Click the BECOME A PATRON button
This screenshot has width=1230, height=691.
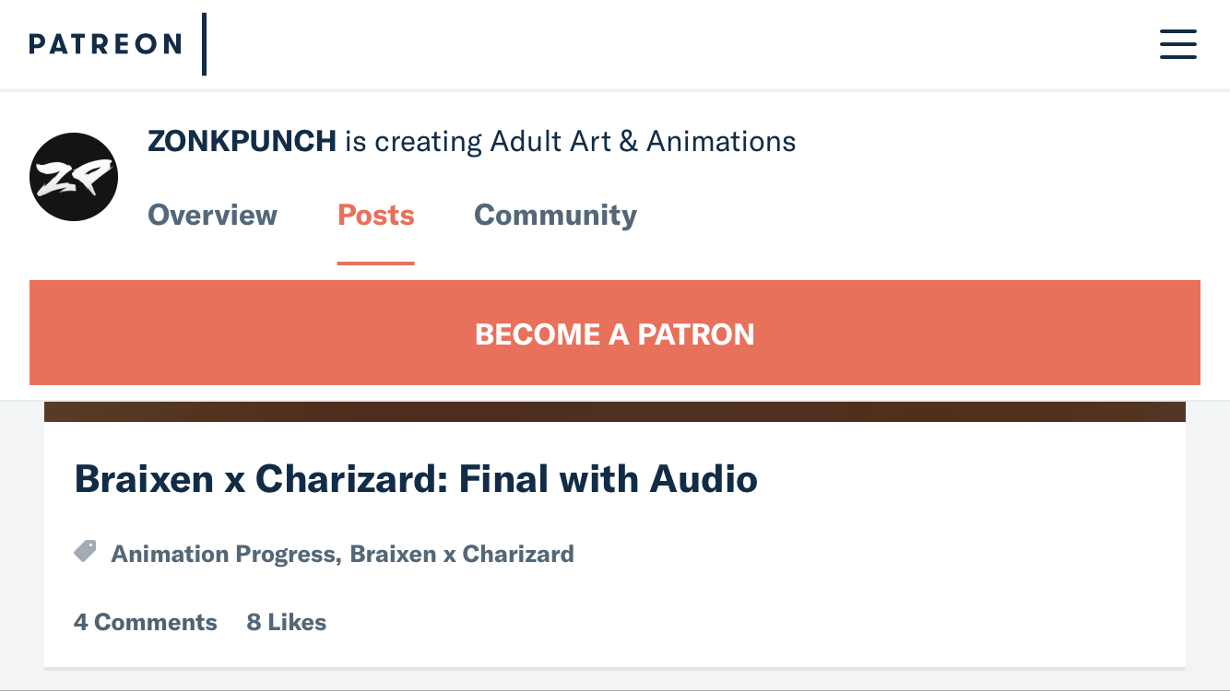coord(615,333)
